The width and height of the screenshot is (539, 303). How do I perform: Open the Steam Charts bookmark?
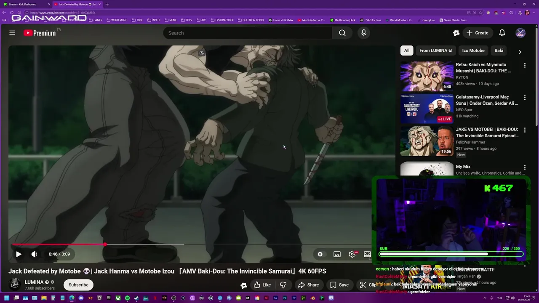(x=453, y=20)
